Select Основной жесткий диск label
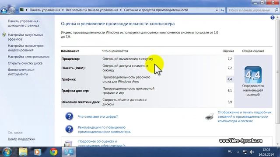Screen dimensions: 280x157 [80, 102]
